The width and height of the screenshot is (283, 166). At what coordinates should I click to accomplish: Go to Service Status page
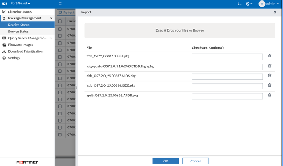pos(19,32)
